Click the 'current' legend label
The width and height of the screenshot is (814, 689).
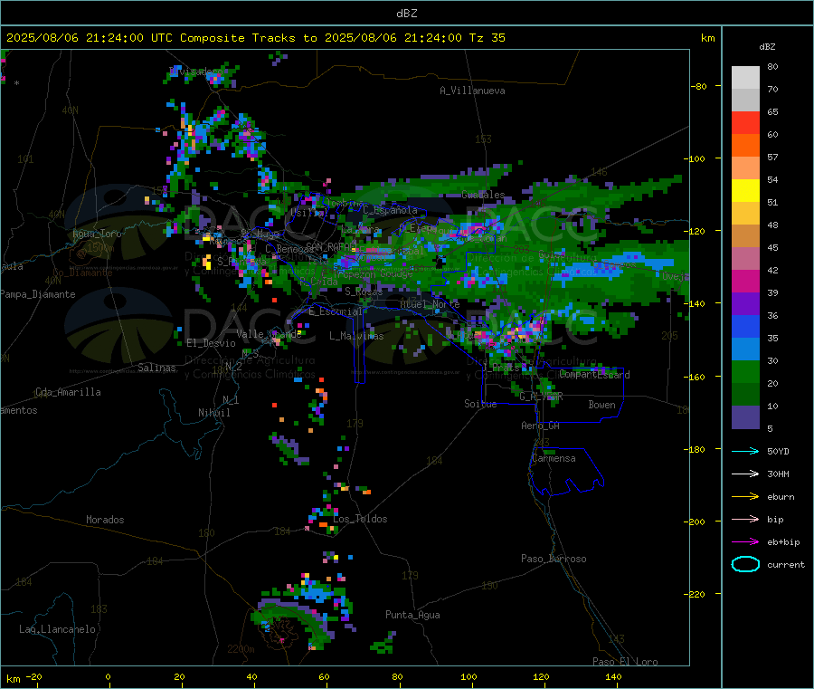(786, 565)
